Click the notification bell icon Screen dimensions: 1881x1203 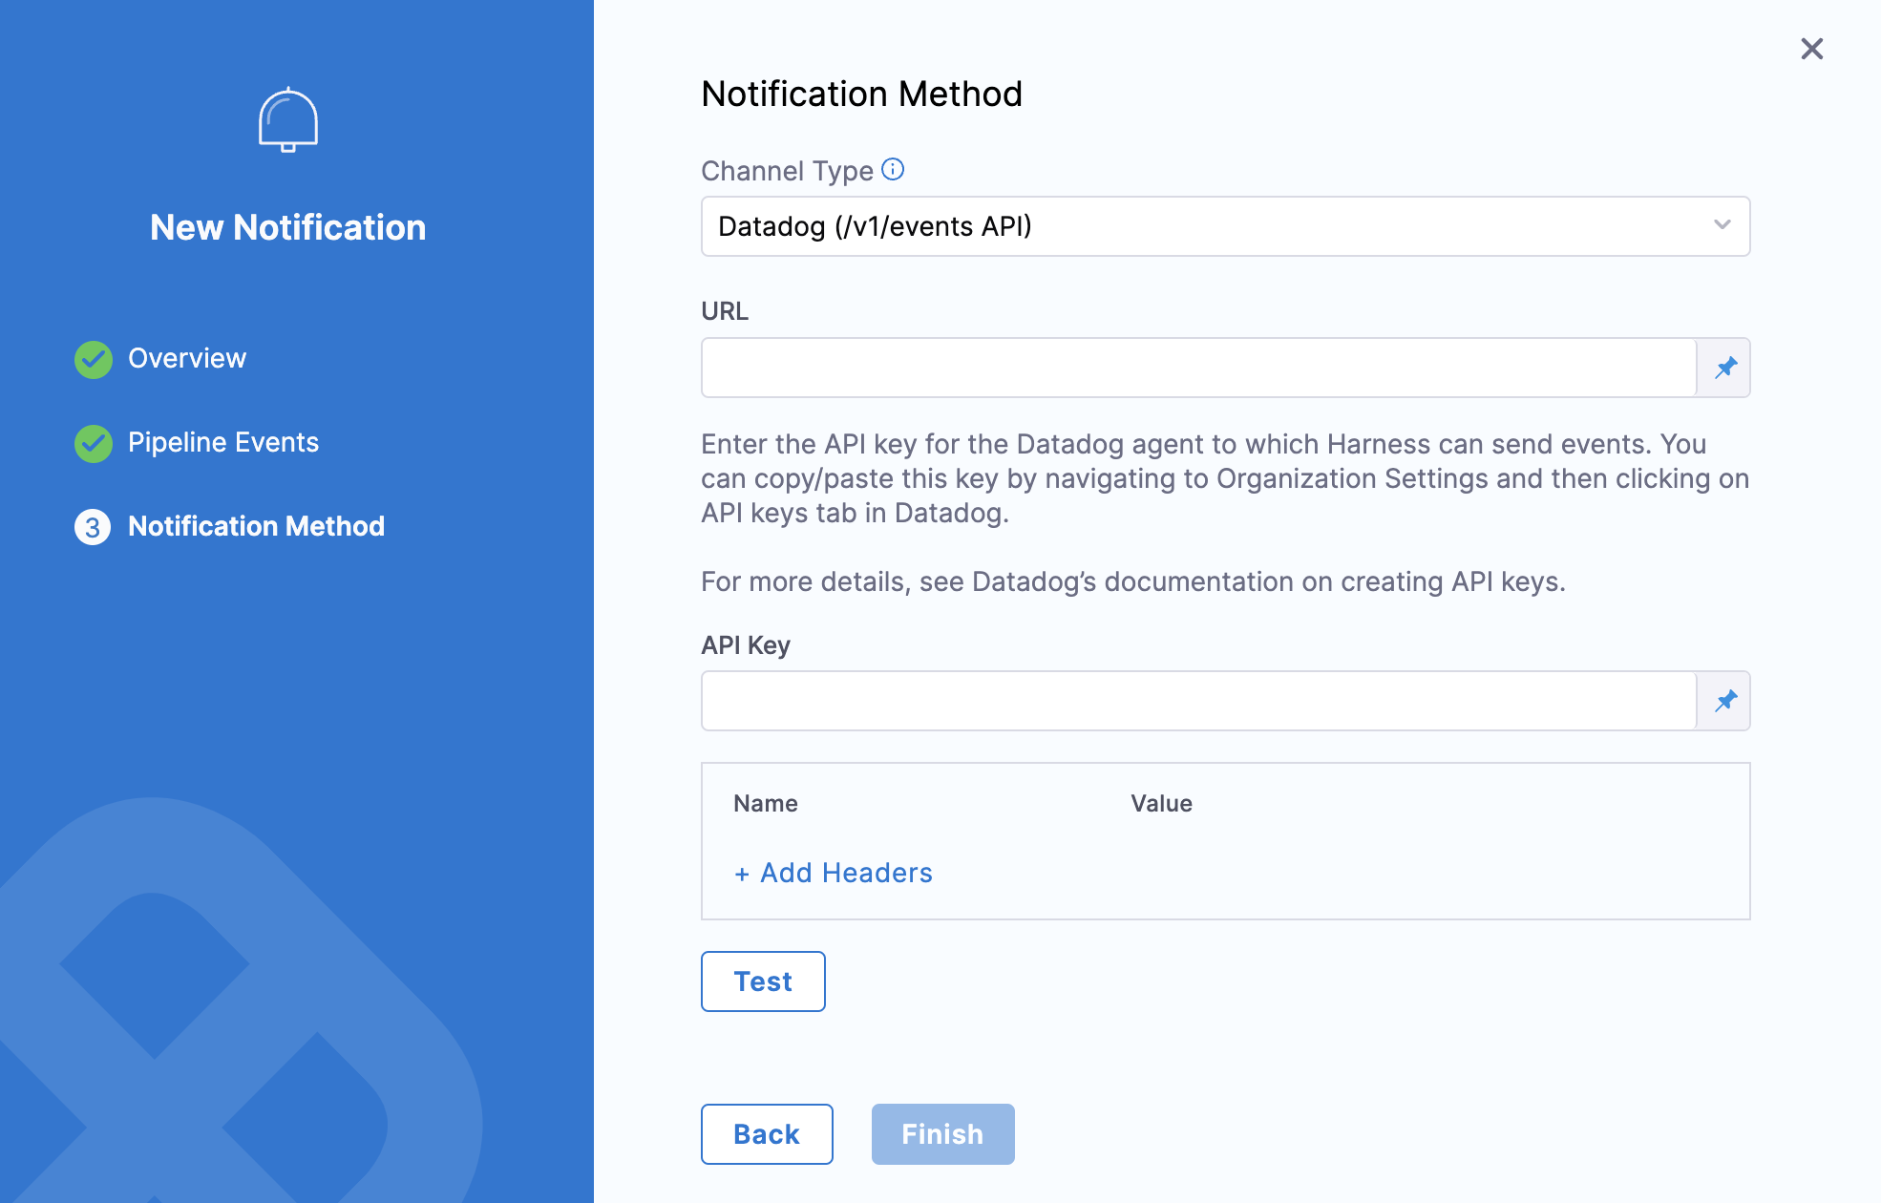[x=288, y=119]
